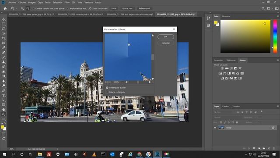
Task: Toggle 'Ampliar/reducir vent.' checkbox
Action: [x=68, y=8]
